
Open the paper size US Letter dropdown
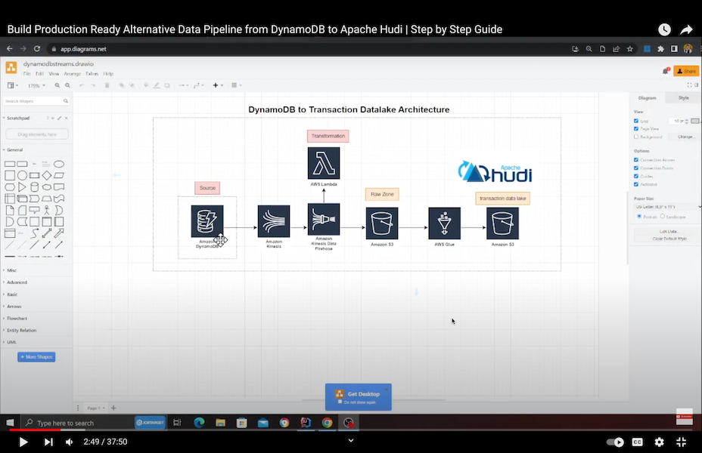pos(665,206)
